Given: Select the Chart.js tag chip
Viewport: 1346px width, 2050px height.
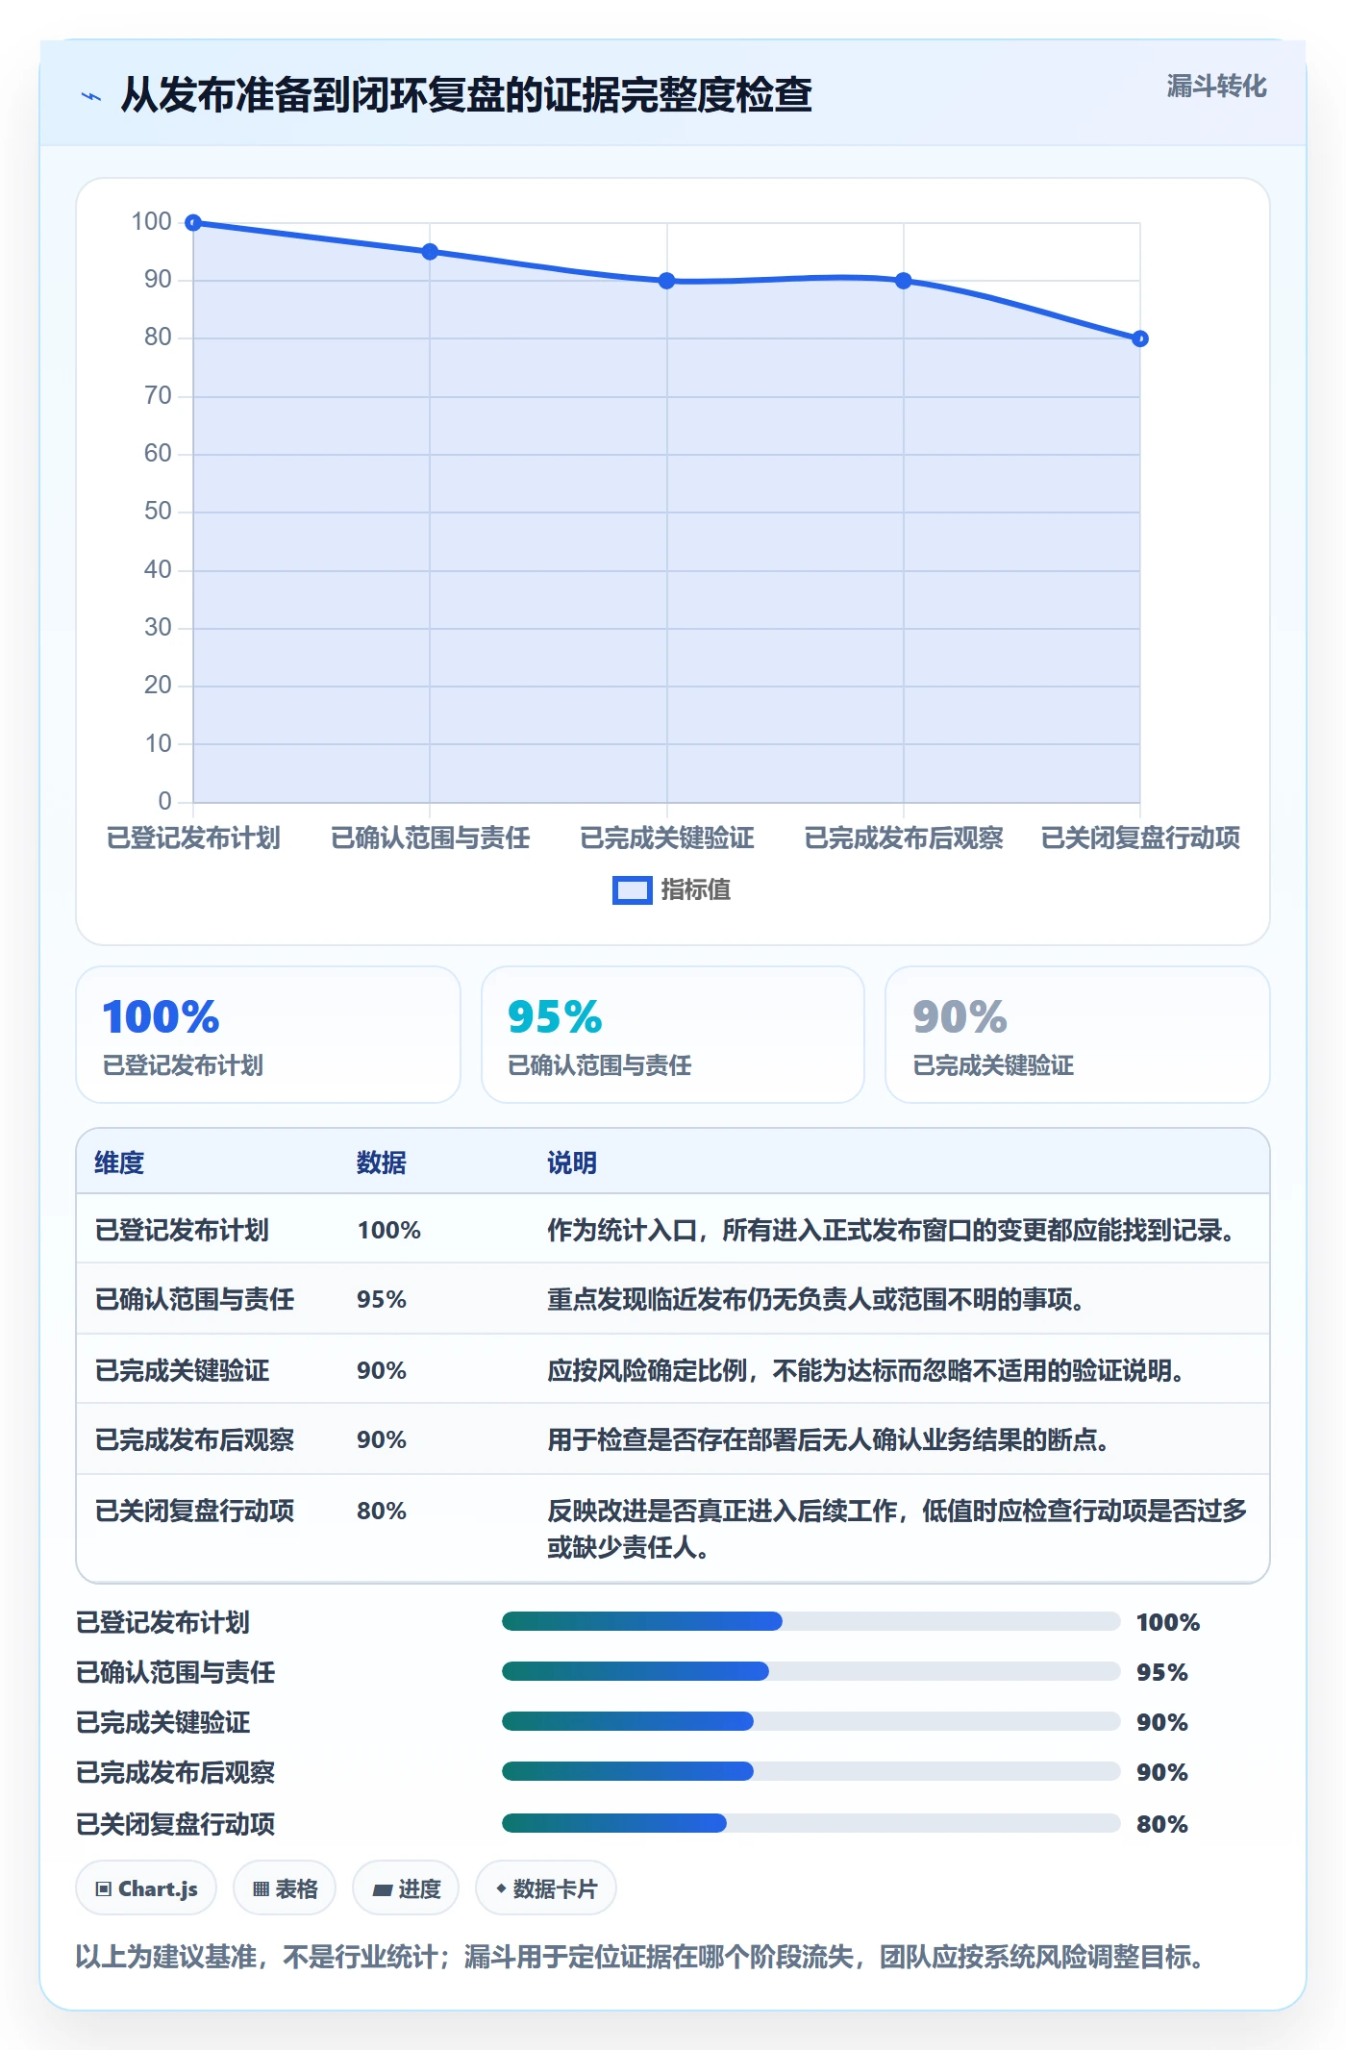Looking at the screenshot, I should point(146,1888).
